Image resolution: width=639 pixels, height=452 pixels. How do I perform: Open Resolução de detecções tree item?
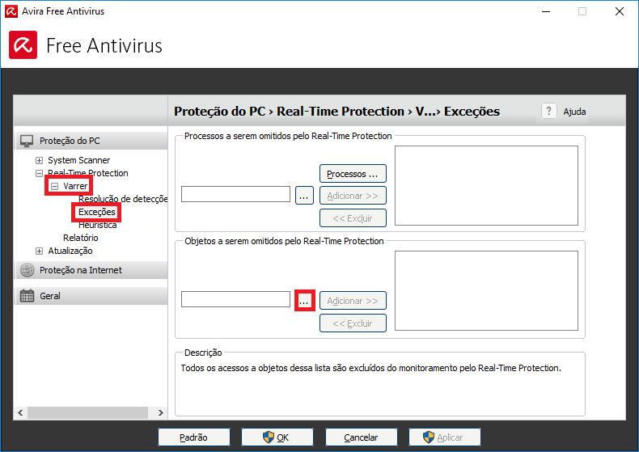[x=122, y=199]
